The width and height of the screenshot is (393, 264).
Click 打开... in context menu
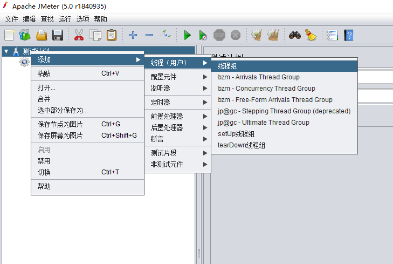[x=87, y=87]
